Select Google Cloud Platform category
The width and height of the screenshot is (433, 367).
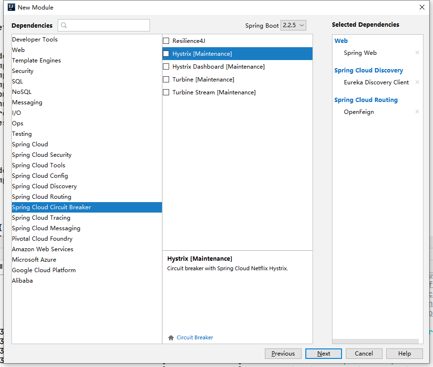tap(87, 271)
